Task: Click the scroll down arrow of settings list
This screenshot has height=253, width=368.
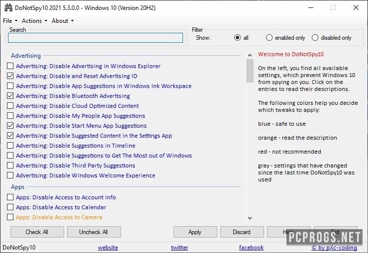Action: click(x=250, y=218)
